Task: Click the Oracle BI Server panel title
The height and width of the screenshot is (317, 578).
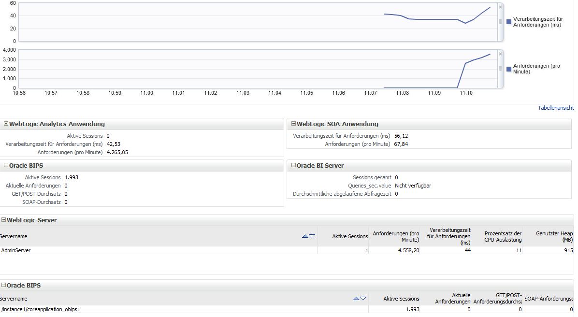Action: tap(320, 165)
